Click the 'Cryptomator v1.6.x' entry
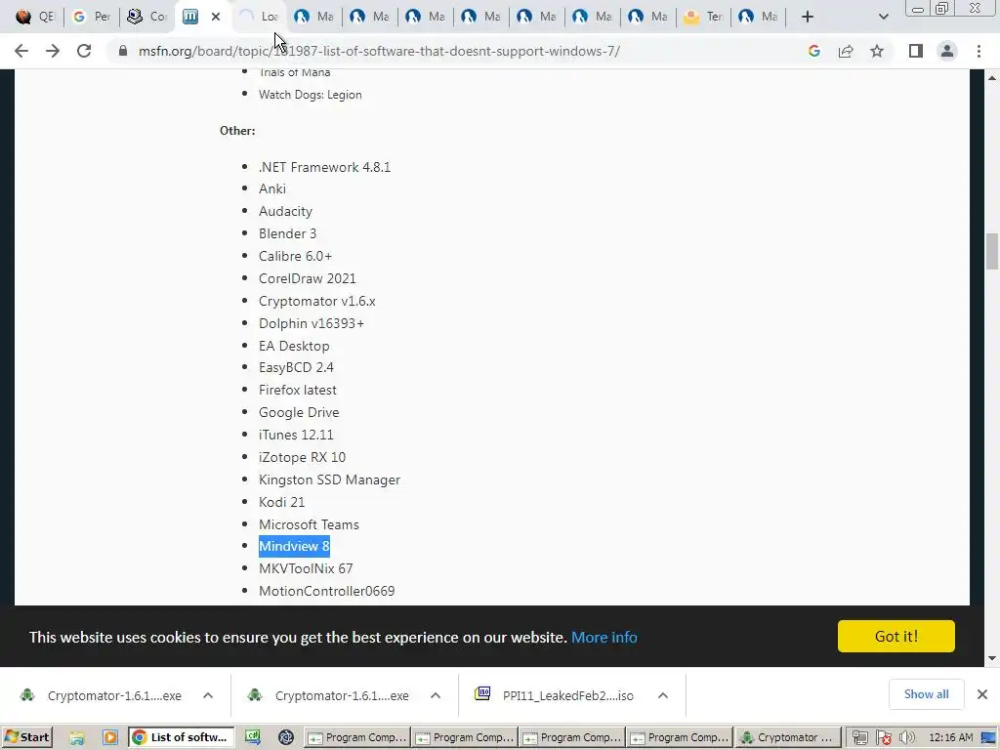Image resolution: width=1000 pixels, height=750 pixels. [317, 301]
